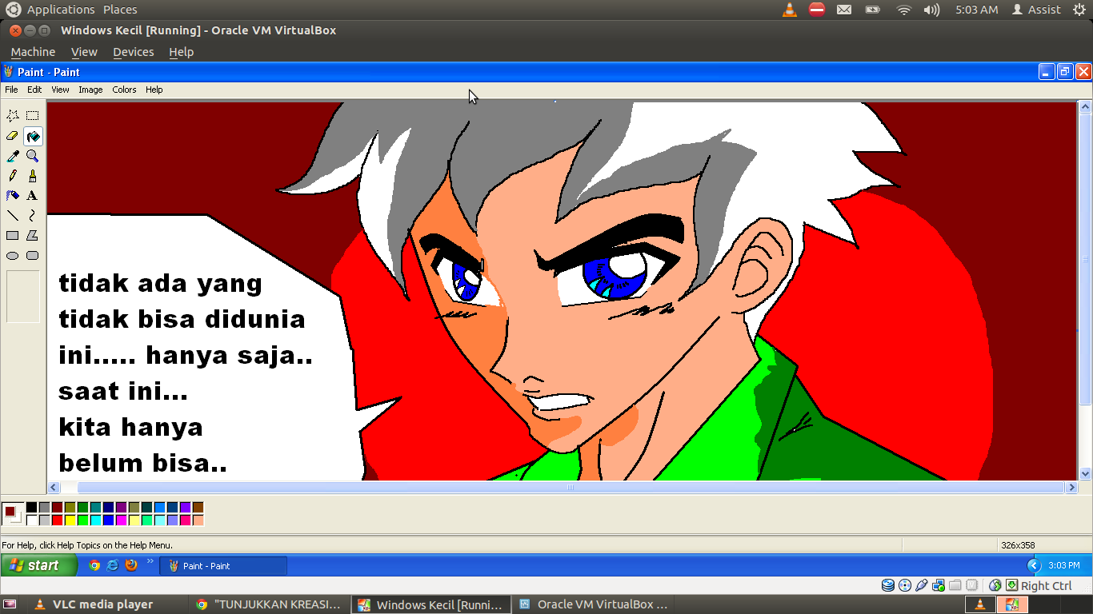Open Paint's View menu

click(60, 90)
